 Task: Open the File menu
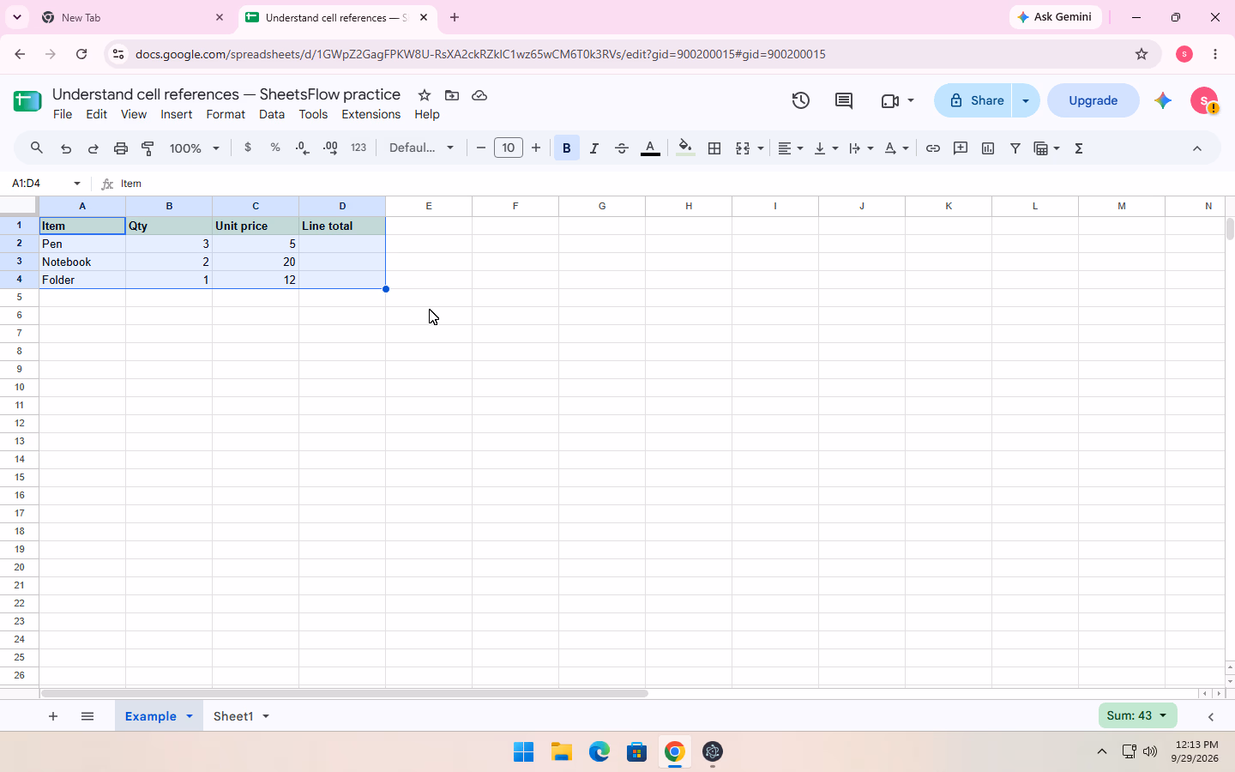click(63, 114)
